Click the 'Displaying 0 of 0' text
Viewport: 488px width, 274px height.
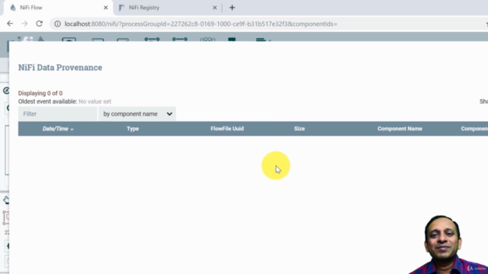tap(40, 93)
